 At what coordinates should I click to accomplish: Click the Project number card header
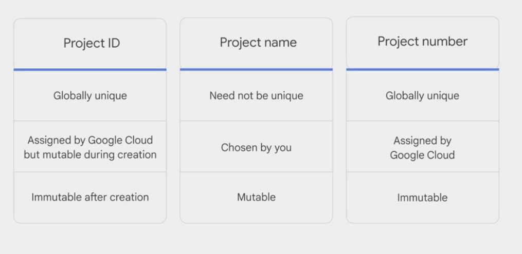[x=422, y=42]
